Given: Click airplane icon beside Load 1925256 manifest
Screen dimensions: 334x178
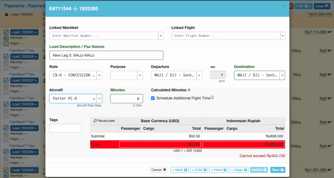Looking at the screenshot, I should [6, 62].
